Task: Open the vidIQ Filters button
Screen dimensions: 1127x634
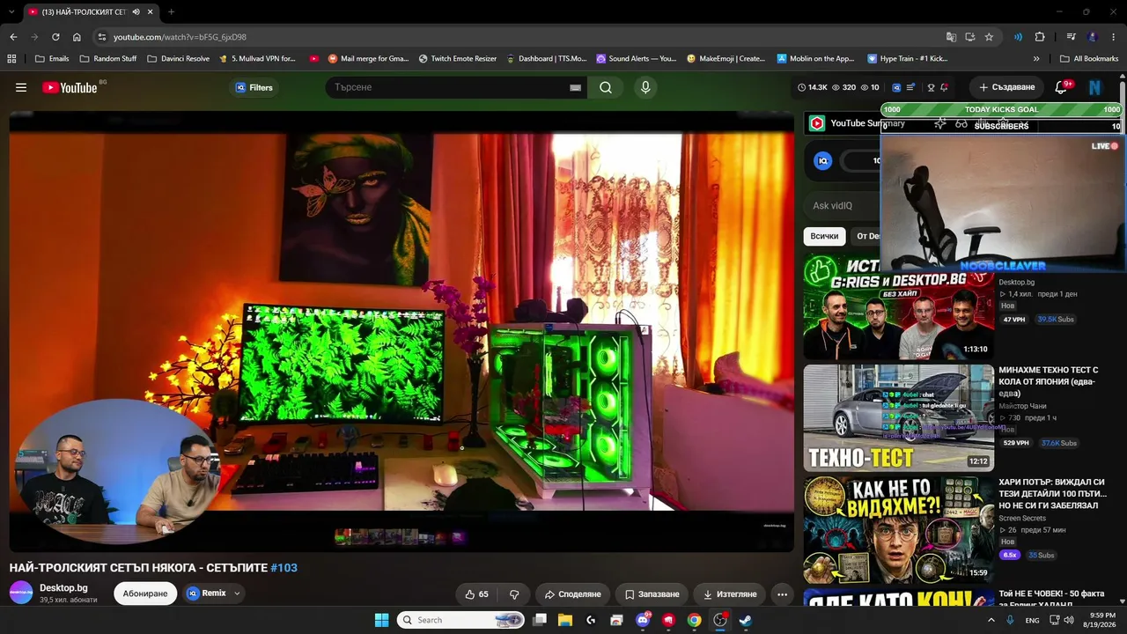Action: point(254,87)
